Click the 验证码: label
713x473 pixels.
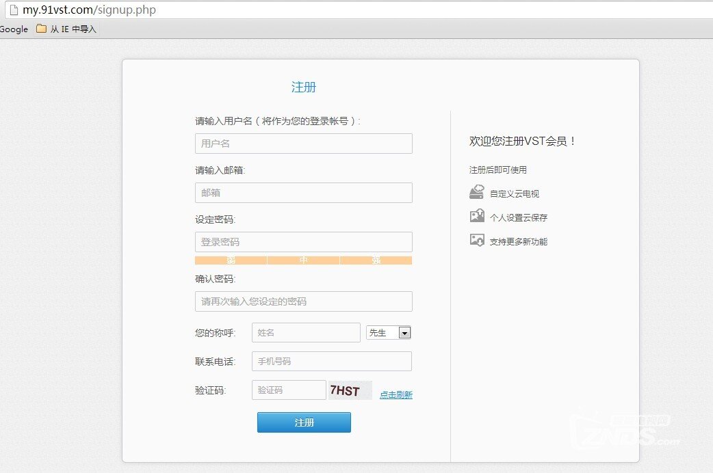[211, 390]
